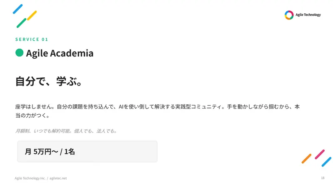Click the blue stripe in bottom-right decoration
Viewport: 333px width, 187px height.
pos(326,162)
